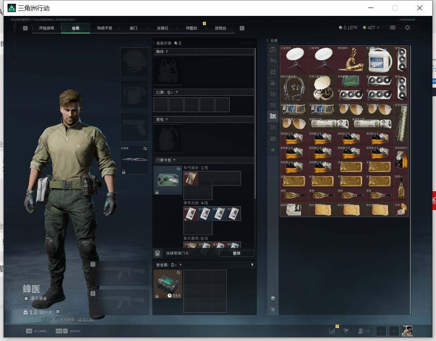The image size is (436, 341).
Task: Click the left navigation arrow beside 开始游戏
Action: [25, 28]
